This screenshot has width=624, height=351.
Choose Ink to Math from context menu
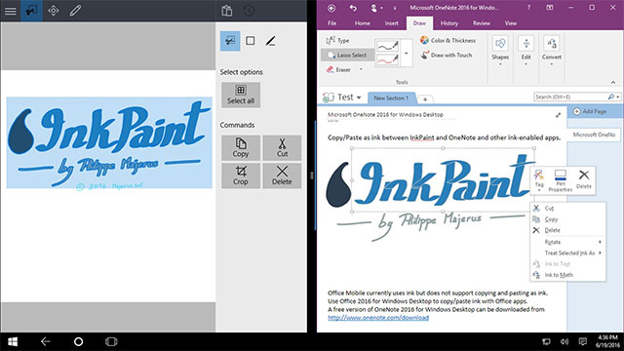(567, 275)
